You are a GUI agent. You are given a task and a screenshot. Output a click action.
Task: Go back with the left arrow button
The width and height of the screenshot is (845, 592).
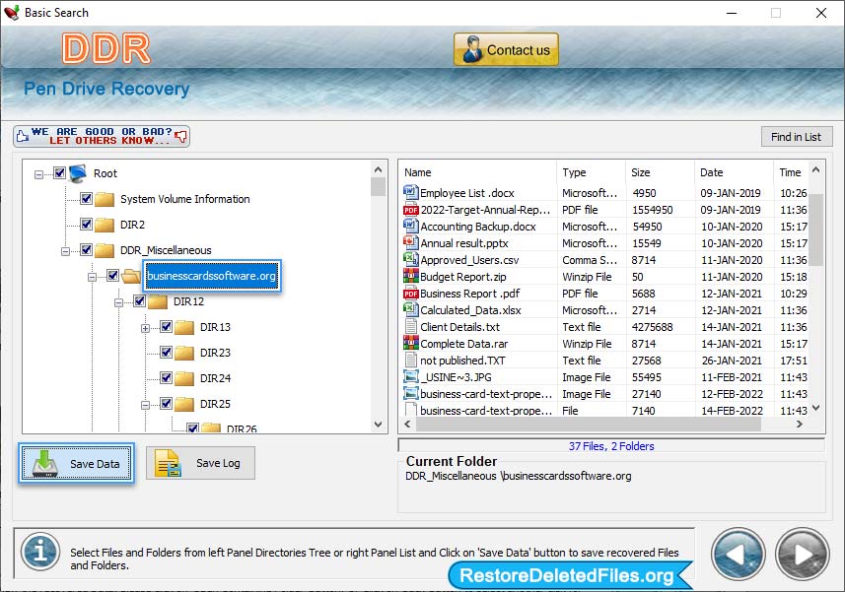[738, 555]
